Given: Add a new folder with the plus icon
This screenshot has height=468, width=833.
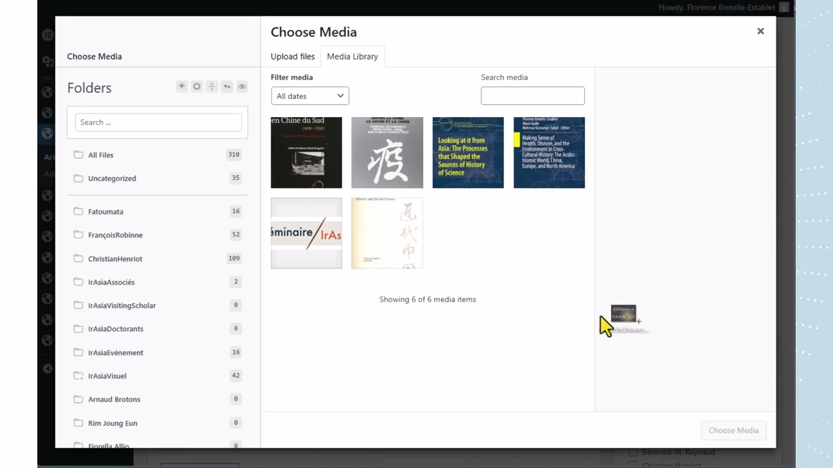Looking at the screenshot, I should 182,86.
